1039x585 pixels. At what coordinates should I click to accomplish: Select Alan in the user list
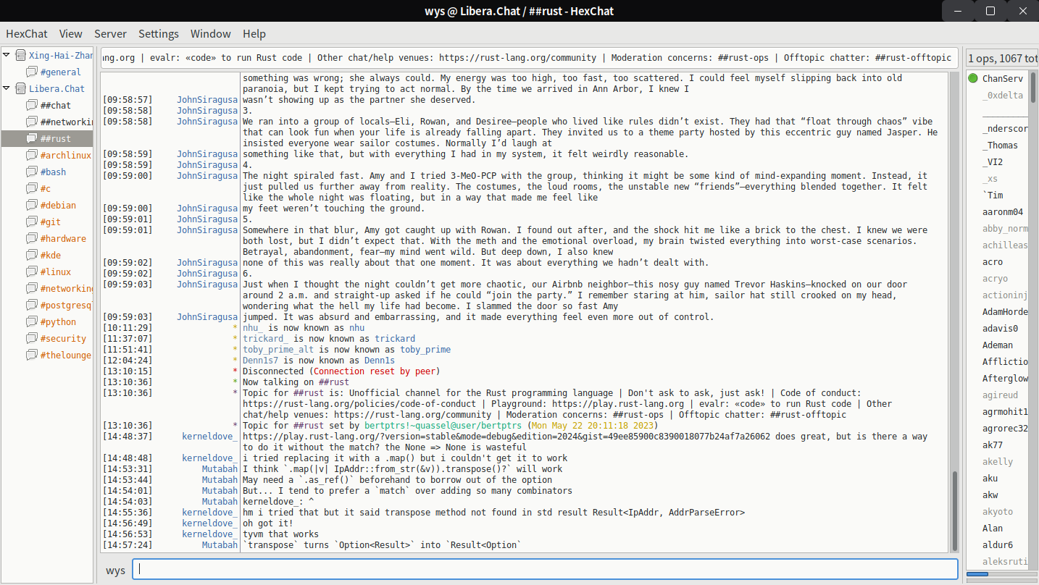993,528
